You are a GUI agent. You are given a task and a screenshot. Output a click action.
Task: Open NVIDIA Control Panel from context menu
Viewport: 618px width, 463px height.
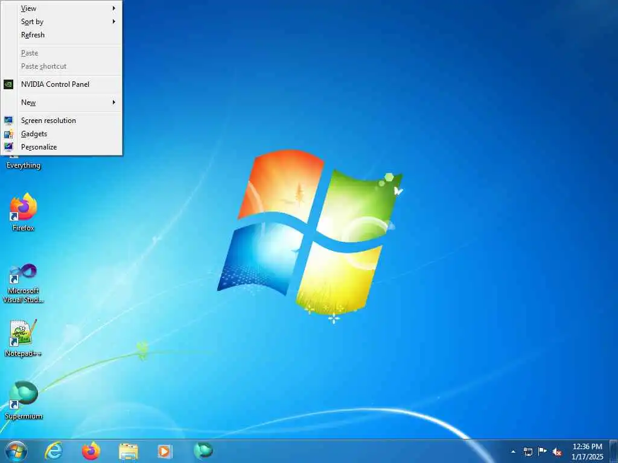(62, 84)
